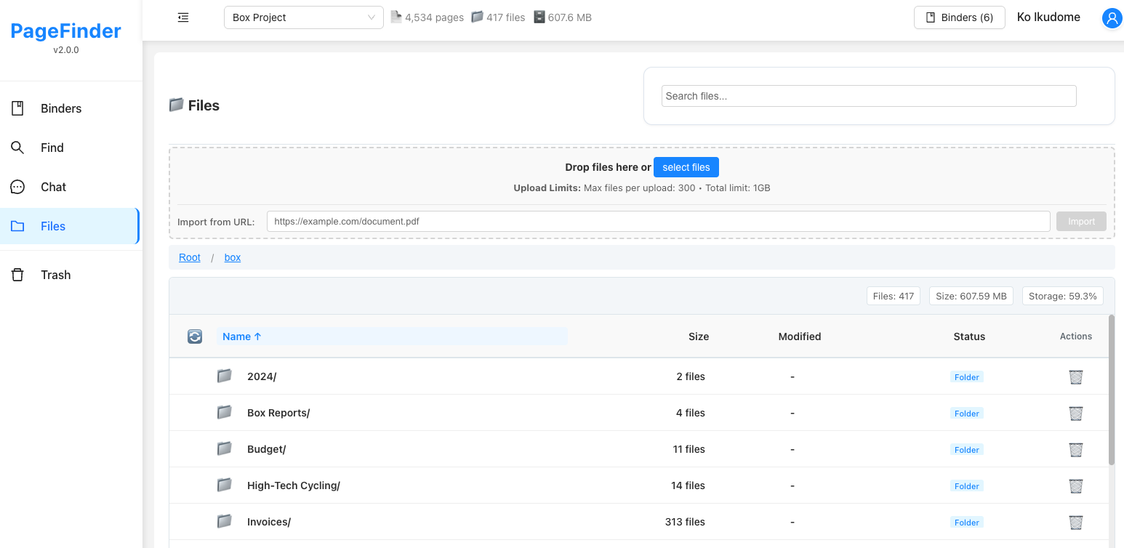
Task: Open Binders (6) in the top bar
Action: (x=959, y=17)
